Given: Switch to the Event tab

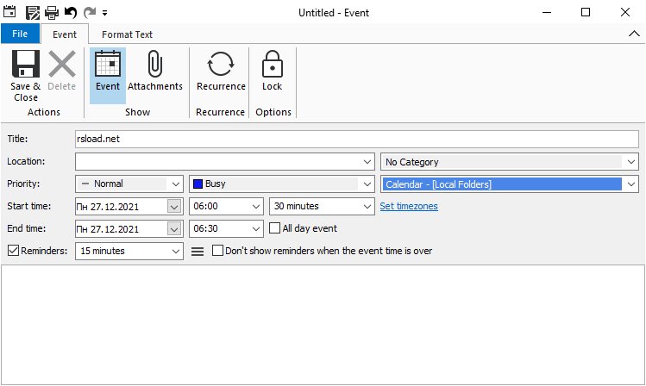Looking at the screenshot, I should click(65, 34).
